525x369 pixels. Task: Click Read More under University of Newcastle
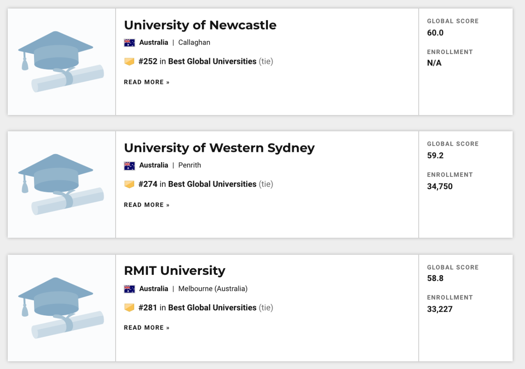(146, 82)
